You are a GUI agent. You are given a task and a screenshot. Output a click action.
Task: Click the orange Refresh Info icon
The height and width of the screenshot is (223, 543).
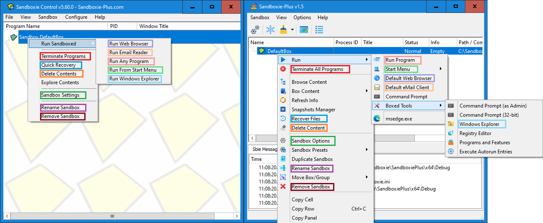click(283, 100)
